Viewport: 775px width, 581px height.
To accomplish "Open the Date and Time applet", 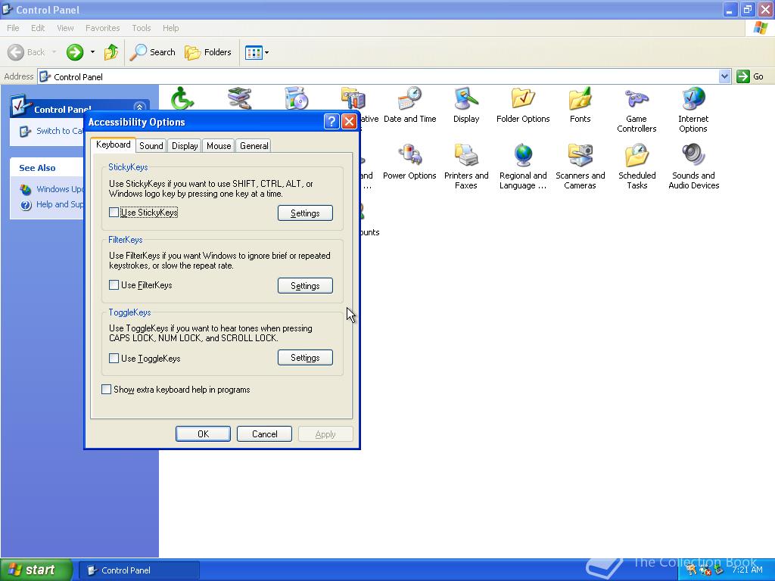I will [x=409, y=105].
